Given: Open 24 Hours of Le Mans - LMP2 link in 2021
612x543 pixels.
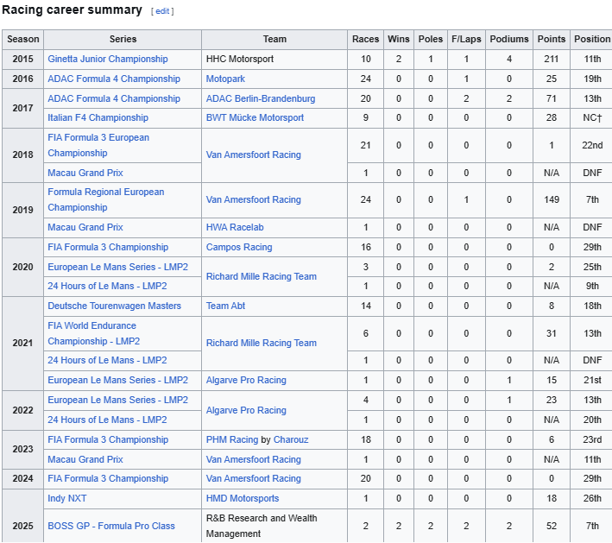Looking at the screenshot, I should click(107, 360).
